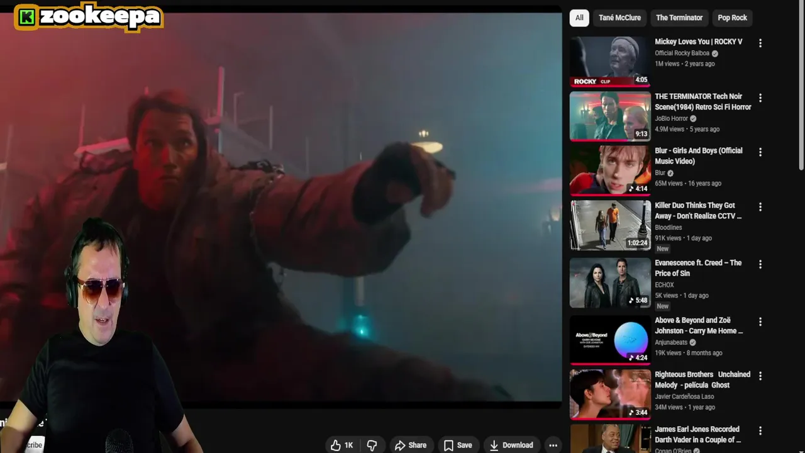Image resolution: width=805 pixels, height=453 pixels.
Task: Click title 'Above & Beyond and Zoë Johnston'
Action: point(698,325)
